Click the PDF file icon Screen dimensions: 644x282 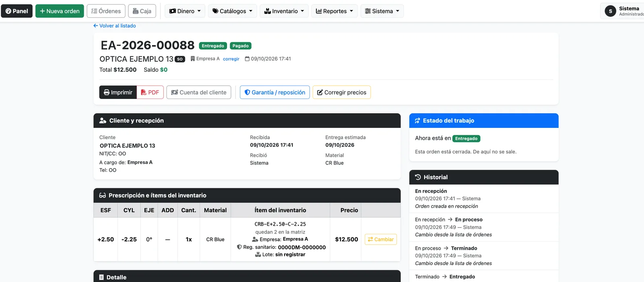144,93
